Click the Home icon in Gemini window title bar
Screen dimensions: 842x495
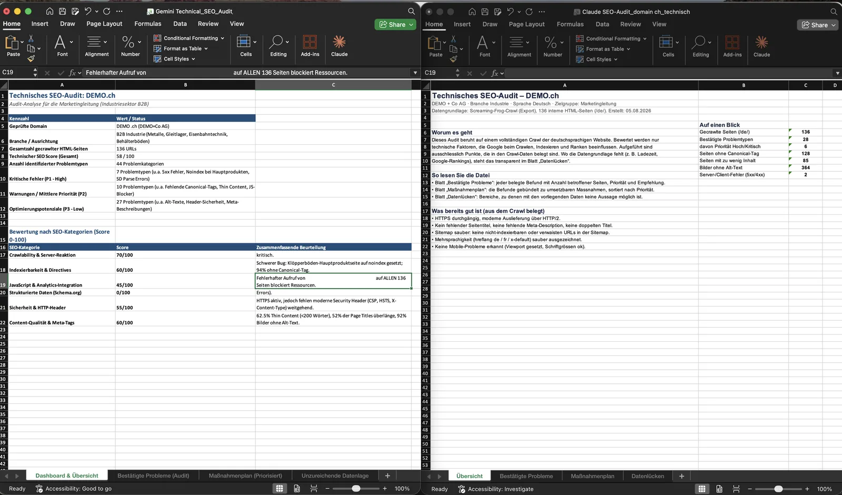tap(49, 11)
